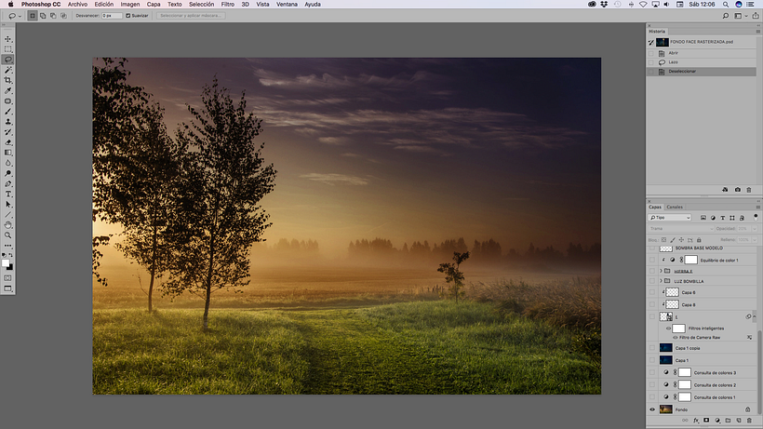Open the layer filter Tipo dropdown

671,218
